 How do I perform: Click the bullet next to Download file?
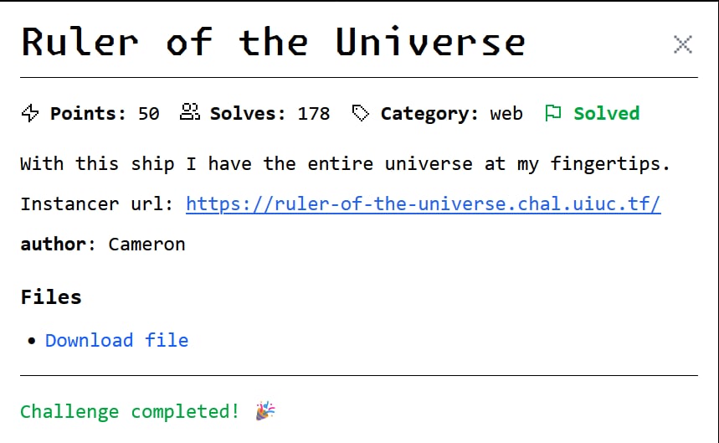point(31,341)
